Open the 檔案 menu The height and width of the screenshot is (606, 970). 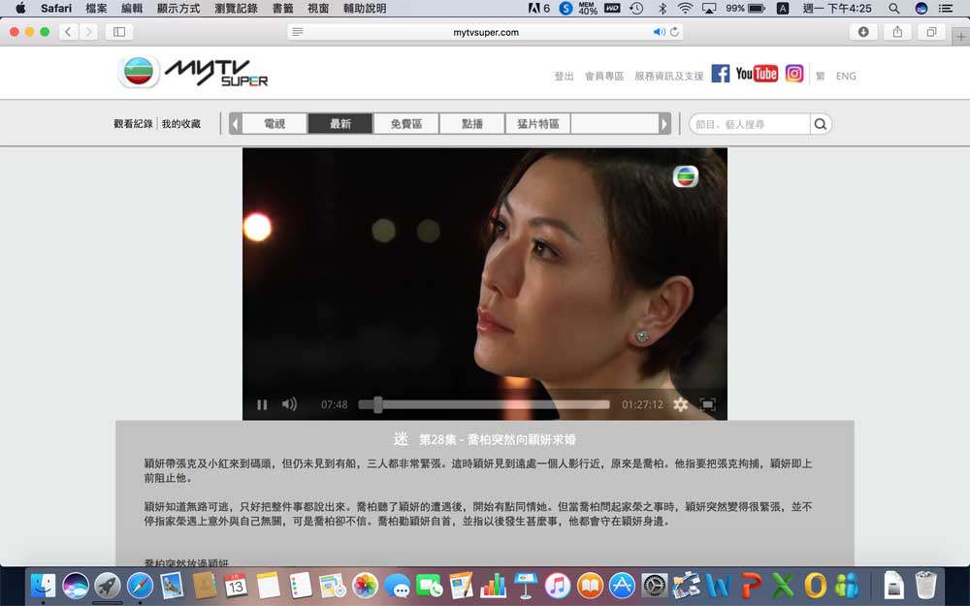(x=96, y=8)
